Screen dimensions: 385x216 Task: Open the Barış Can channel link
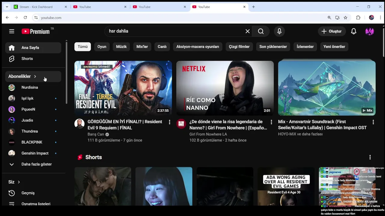96,134
